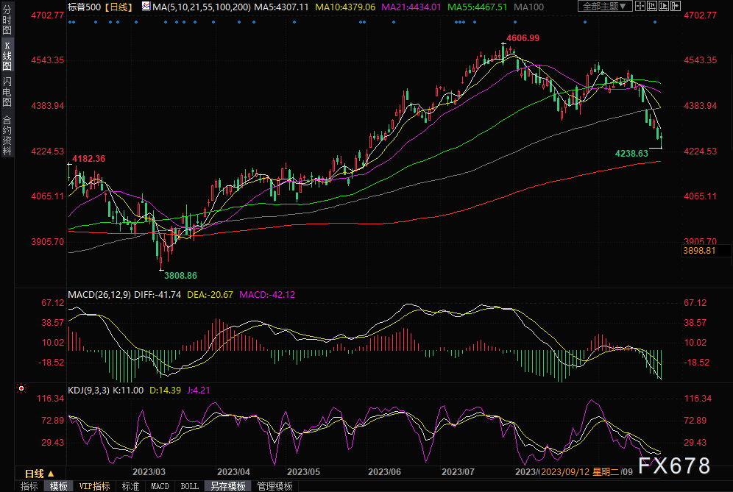
Task: Click the 2023/04 date label
Action: click(233, 472)
